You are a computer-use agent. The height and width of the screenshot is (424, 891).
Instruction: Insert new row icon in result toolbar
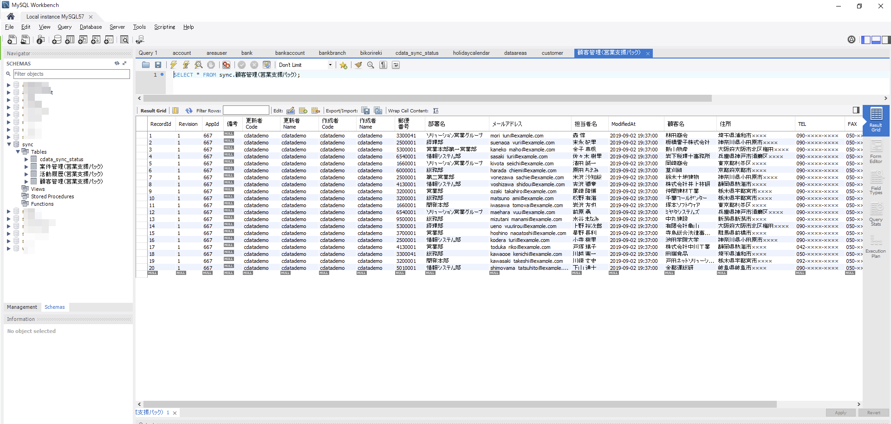[x=303, y=111]
